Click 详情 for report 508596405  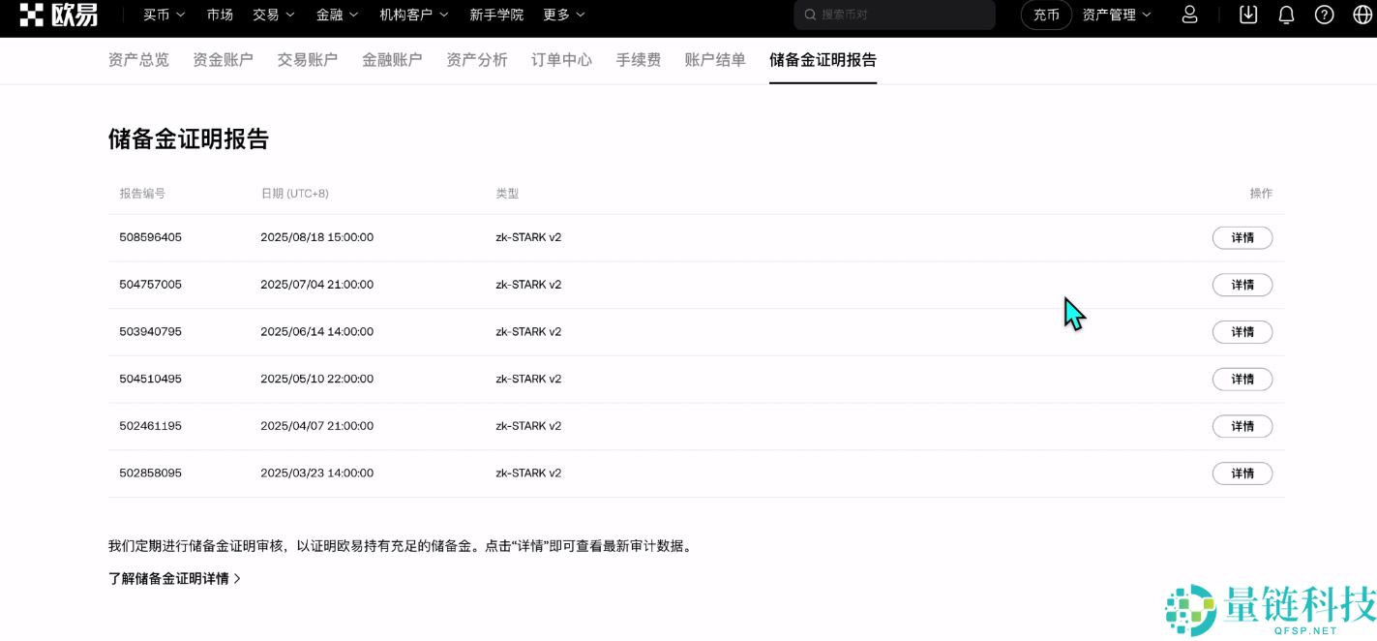tap(1242, 237)
